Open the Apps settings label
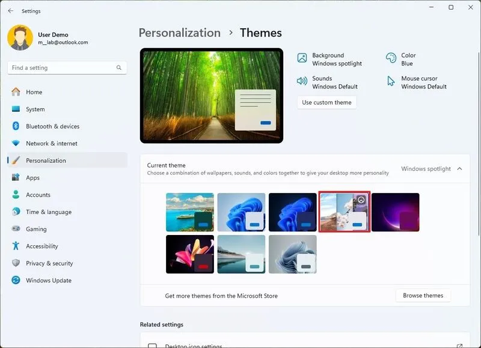 coord(33,178)
